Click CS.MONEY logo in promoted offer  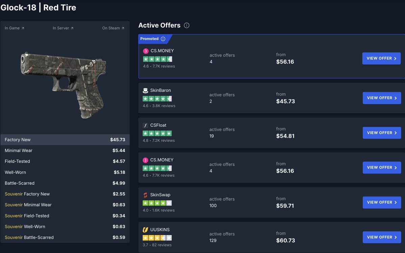pyautogui.click(x=145, y=51)
